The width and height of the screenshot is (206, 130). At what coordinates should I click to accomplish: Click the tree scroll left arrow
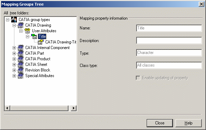pyautogui.click(x=7, y=108)
